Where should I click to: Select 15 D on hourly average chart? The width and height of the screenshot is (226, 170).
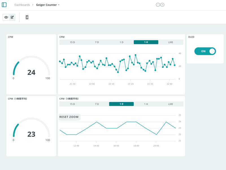72,104
